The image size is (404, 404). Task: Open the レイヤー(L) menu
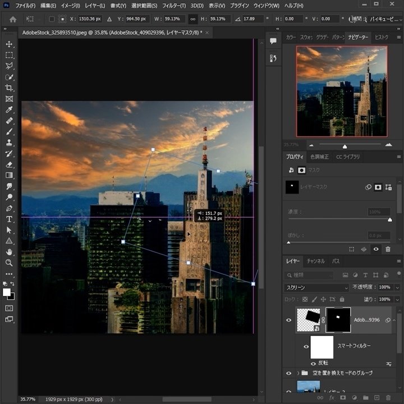pos(95,6)
